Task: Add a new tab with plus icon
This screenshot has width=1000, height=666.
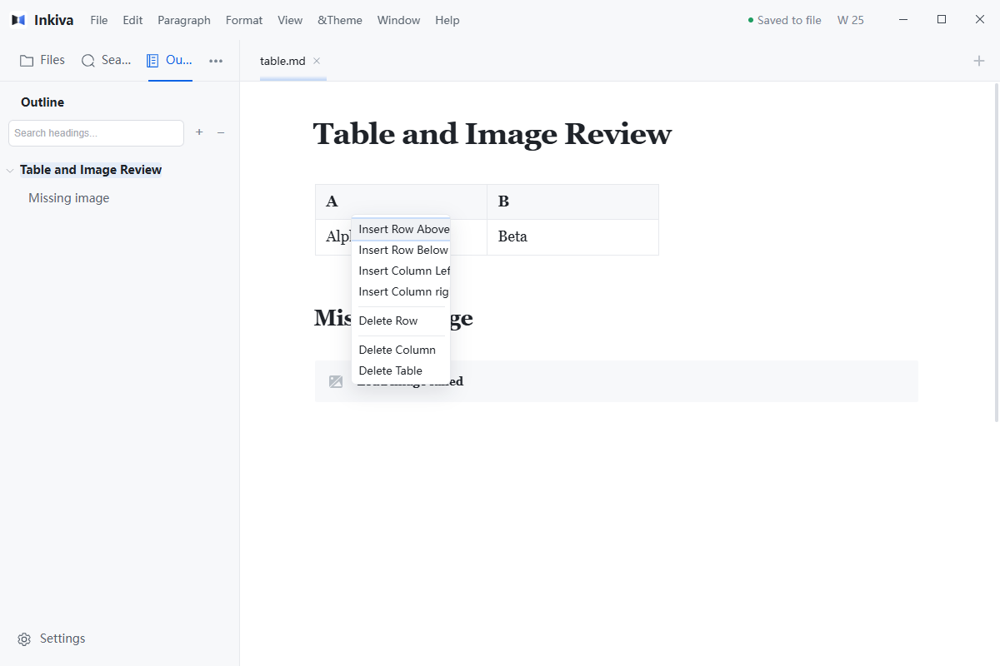Action: pyautogui.click(x=979, y=61)
